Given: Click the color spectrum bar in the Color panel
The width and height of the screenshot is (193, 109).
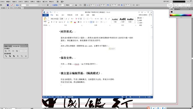Looking at the screenshot, I should (181, 15).
